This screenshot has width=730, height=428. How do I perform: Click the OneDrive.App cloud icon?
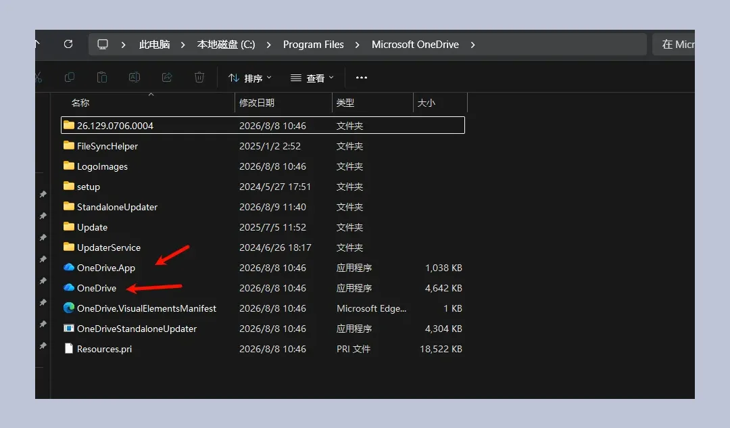[x=69, y=267]
